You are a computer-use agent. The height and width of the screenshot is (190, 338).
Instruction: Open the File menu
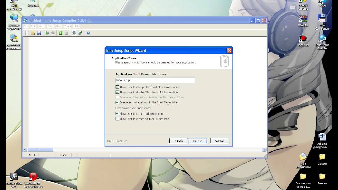click(26, 26)
